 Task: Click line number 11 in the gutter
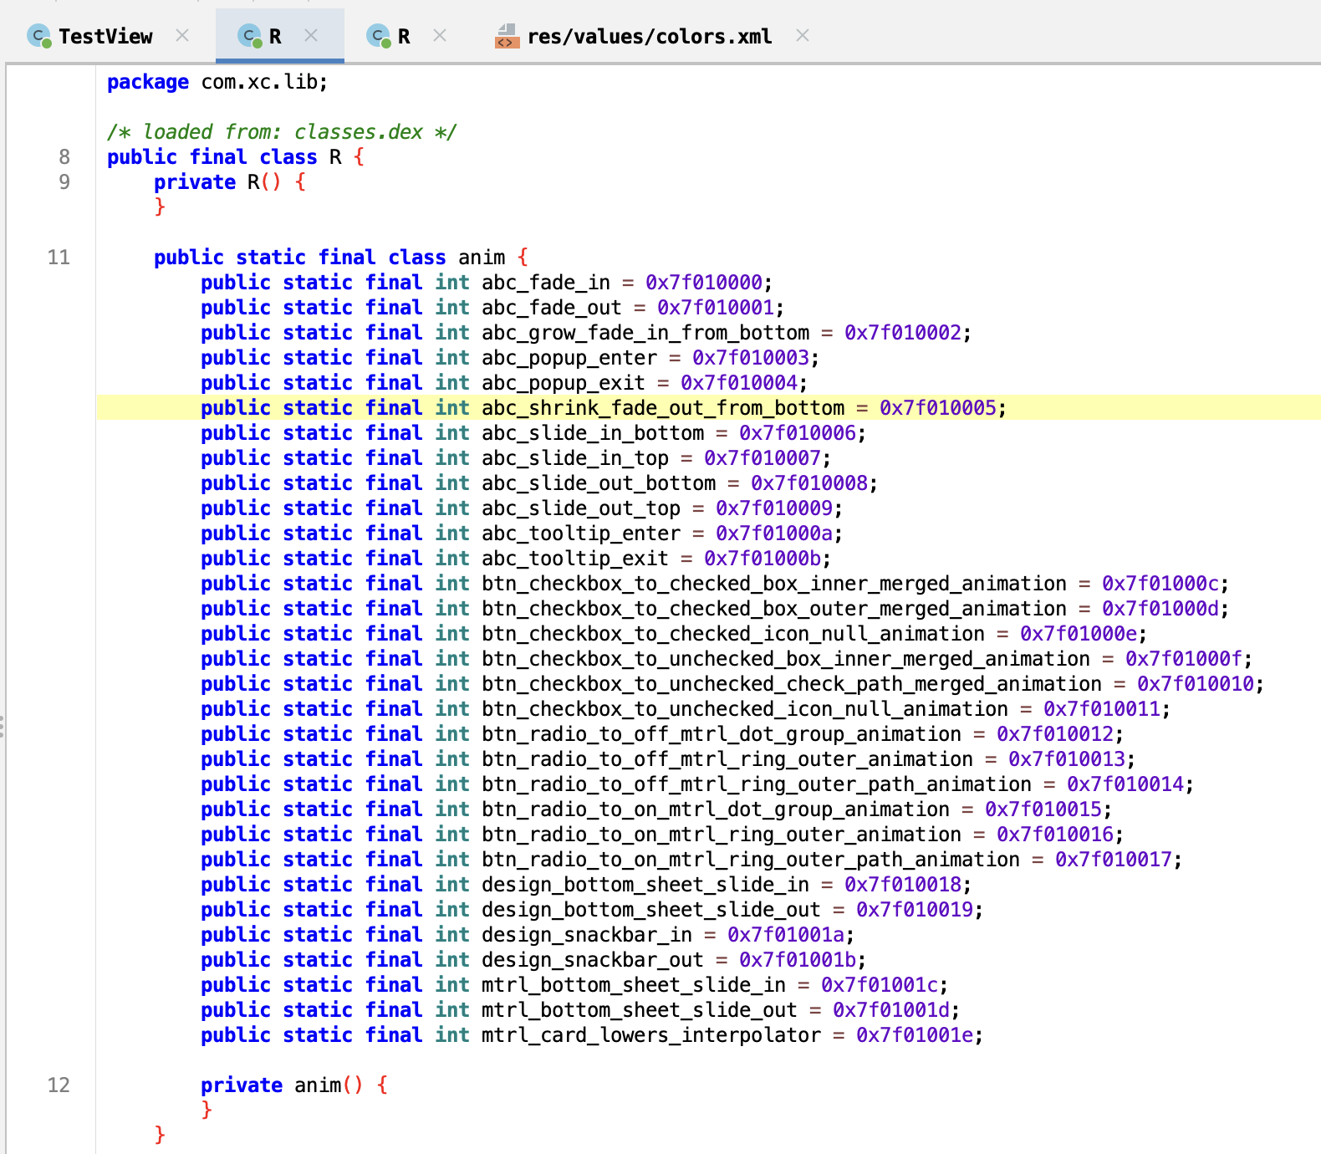(x=59, y=258)
